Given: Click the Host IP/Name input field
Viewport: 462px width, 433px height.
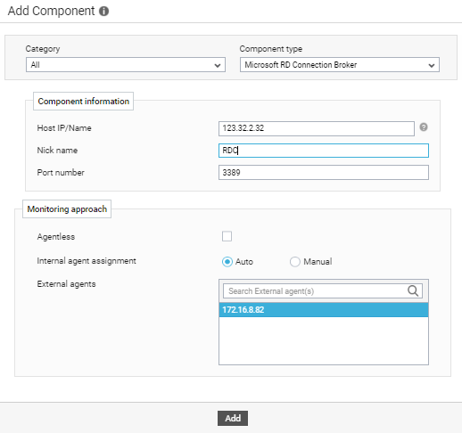Looking at the screenshot, I should 317,128.
